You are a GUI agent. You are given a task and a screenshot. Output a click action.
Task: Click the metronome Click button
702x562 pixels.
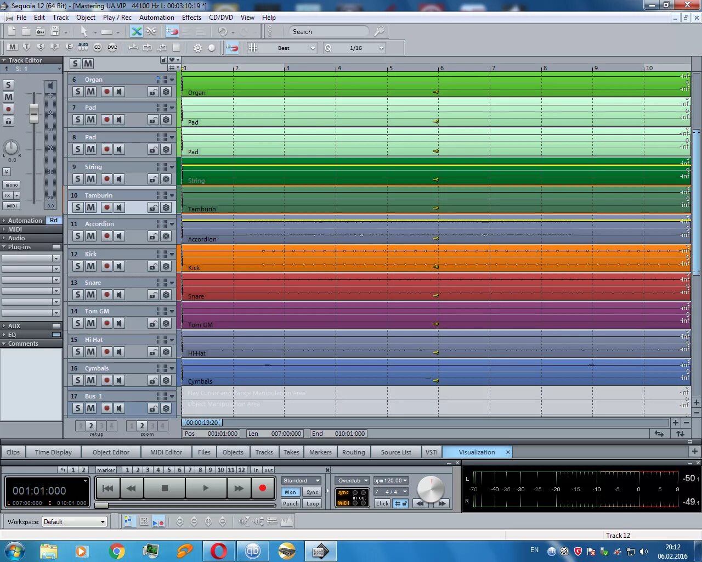coord(382,503)
